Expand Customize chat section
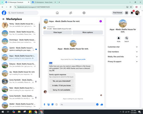The image size is (143, 114). click(123, 47)
